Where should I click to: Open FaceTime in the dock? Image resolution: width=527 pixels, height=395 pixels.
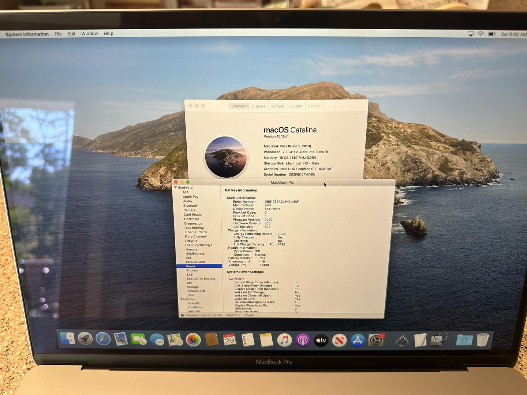[139, 339]
